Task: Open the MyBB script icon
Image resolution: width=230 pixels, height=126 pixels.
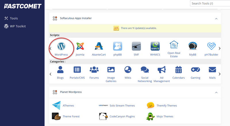Action: (193, 46)
